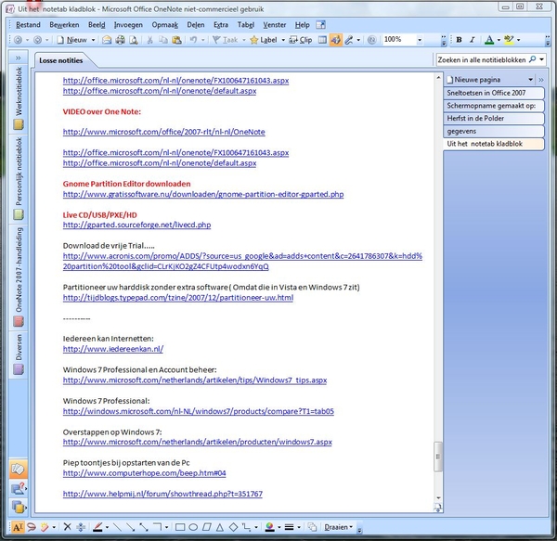Open the Invoegen menu
This screenshot has height=541, width=557.
(128, 25)
